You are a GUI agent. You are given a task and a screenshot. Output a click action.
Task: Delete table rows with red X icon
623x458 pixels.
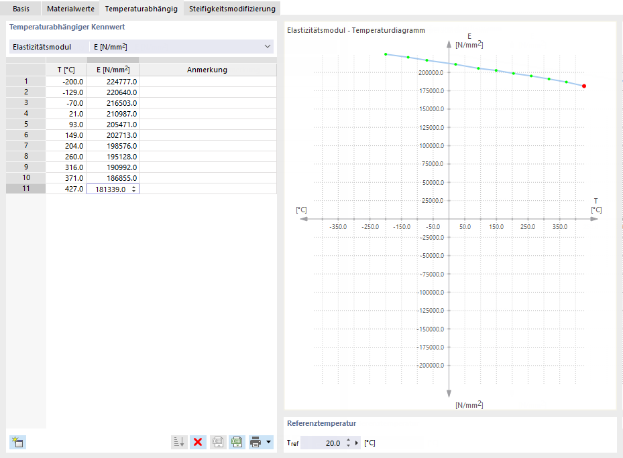click(198, 442)
